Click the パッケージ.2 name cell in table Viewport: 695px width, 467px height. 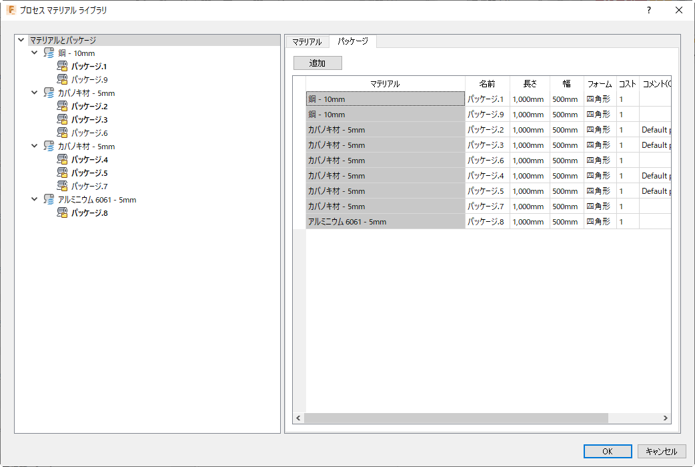point(487,130)
